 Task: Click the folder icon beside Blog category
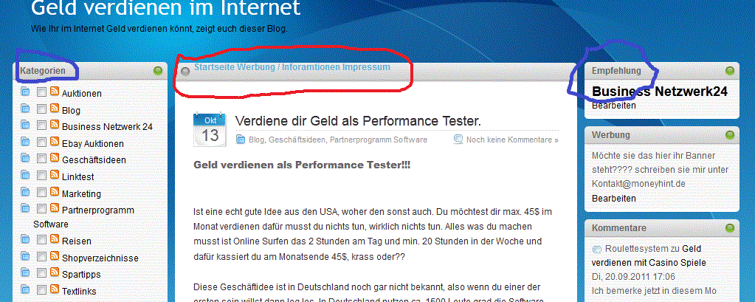tap(25, 109)
